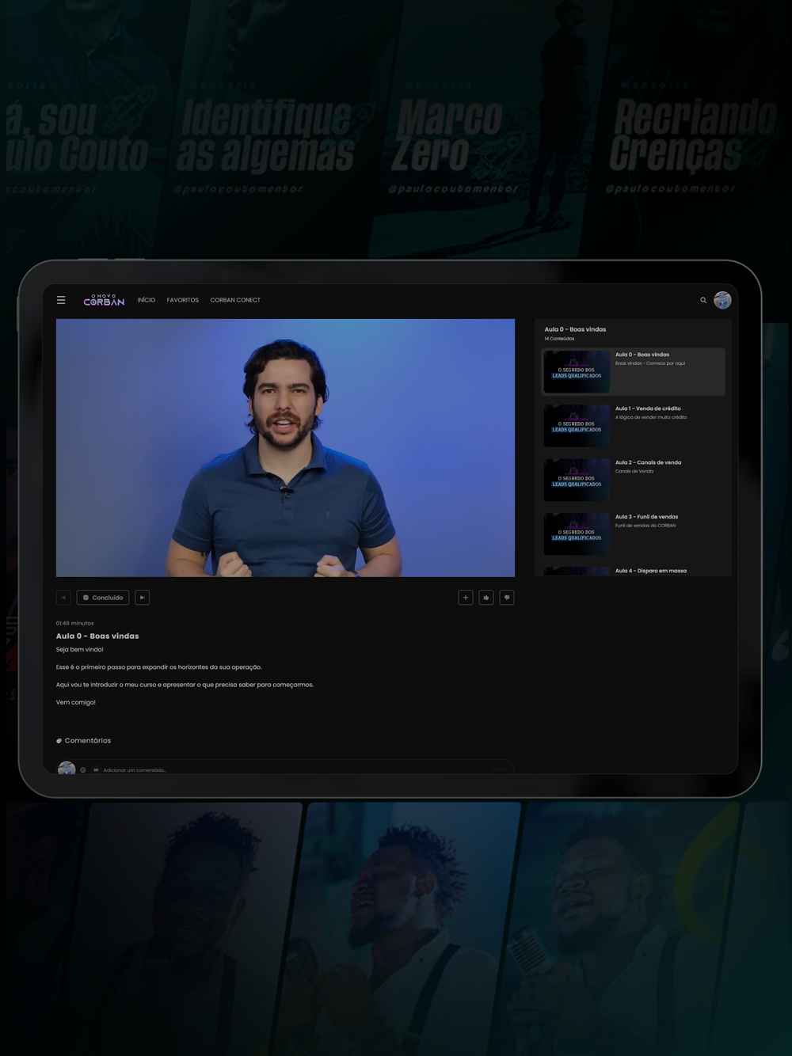Click 'A lógica de vender muito crédito' subtitle

tap(651, 417)
